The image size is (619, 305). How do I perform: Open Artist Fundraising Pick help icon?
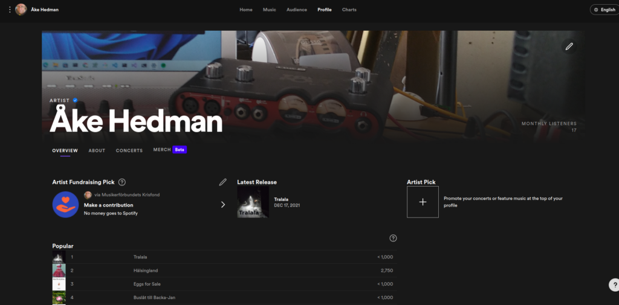(x=122, y=182)
